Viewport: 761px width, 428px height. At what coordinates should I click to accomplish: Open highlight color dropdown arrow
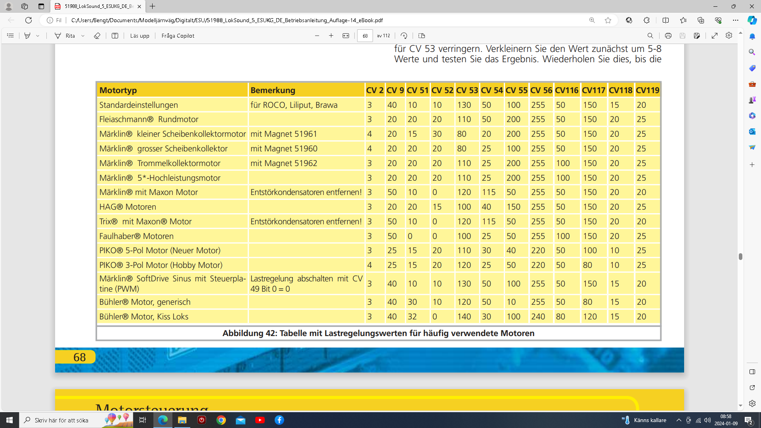click(38, 36)
